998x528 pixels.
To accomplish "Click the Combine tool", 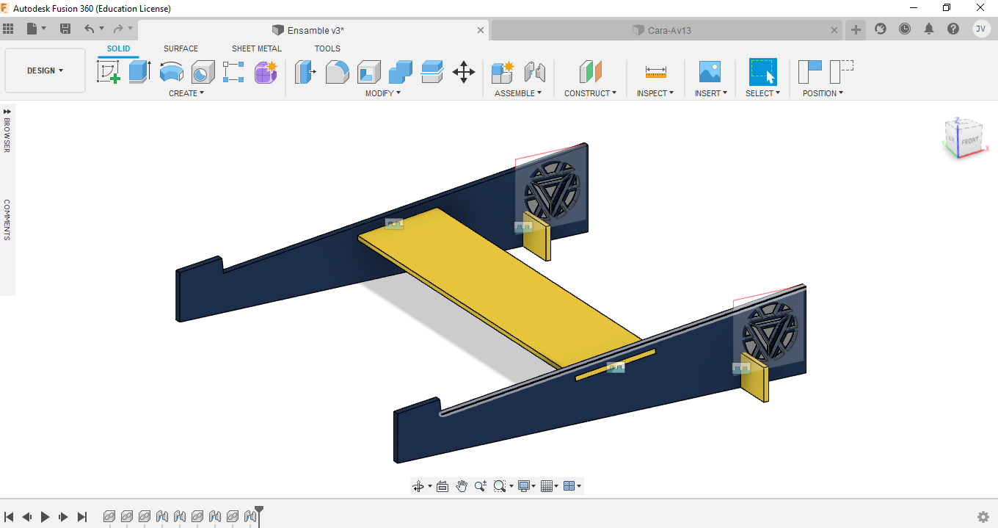I will point(401,72).
